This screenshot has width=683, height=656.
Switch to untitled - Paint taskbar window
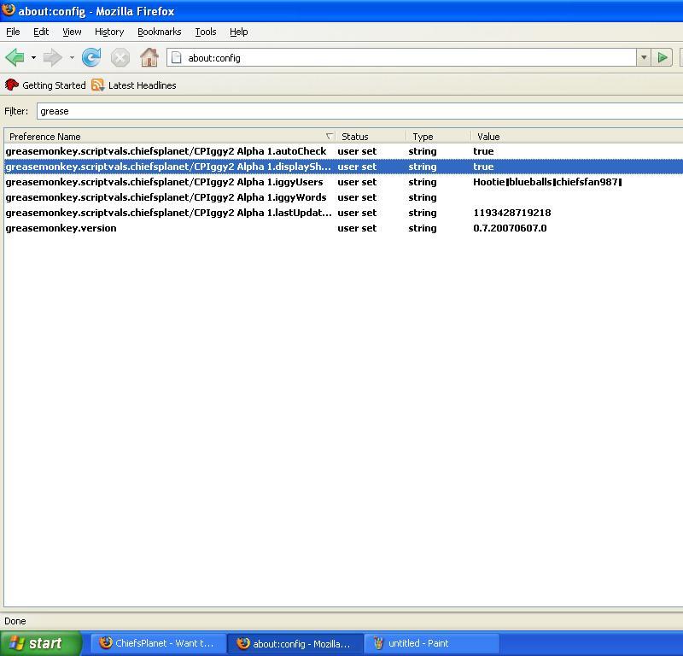click(431, 643)
